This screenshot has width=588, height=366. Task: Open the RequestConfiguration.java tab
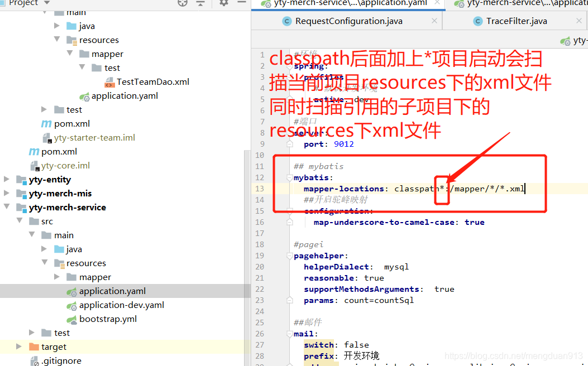point(349,21)
